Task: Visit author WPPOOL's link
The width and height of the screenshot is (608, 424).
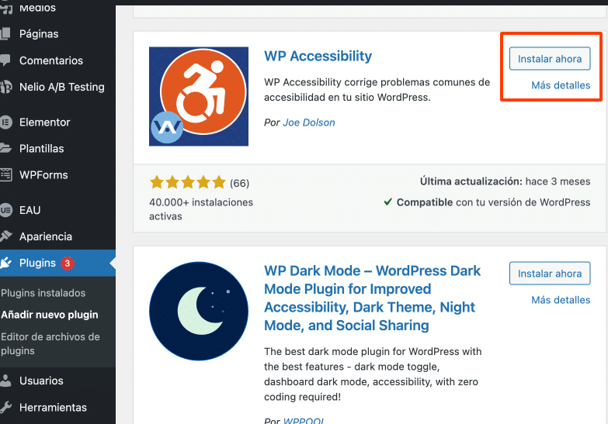Action: 304,421
